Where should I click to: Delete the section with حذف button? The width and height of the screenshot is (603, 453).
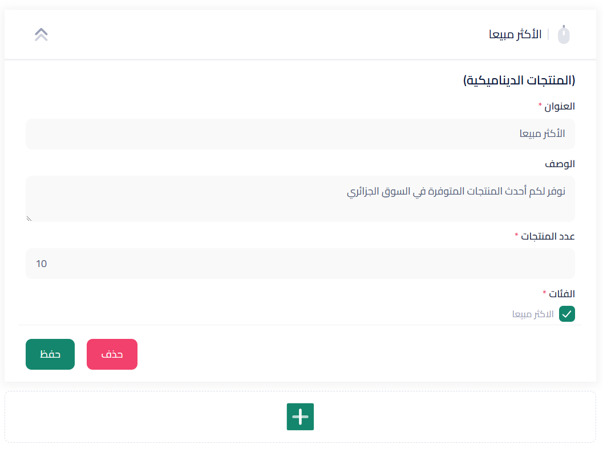[x=112, y=354]
